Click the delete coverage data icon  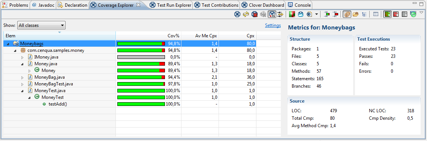(255, 15)
